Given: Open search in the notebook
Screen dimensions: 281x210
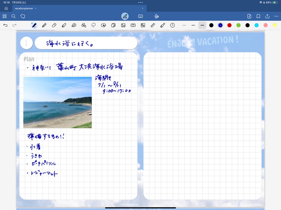Looking at the screenshot, I should 13,16.
